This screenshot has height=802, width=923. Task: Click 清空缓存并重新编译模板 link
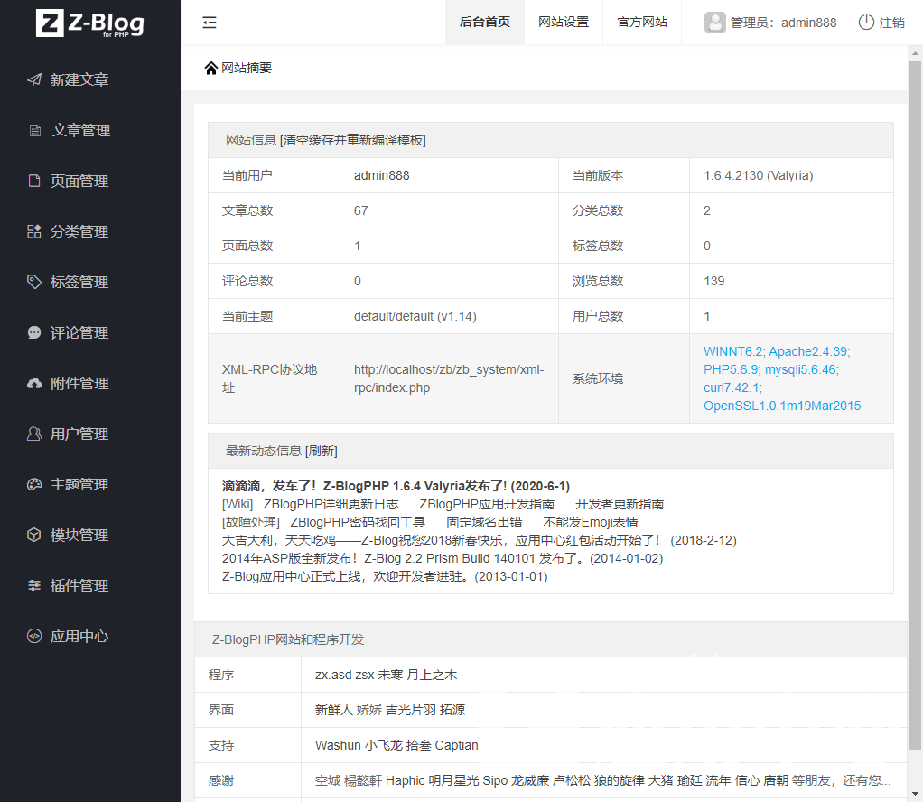pyautogui.click(x=354, y=140)
